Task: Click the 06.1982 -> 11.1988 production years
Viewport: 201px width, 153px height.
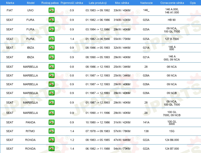Action: 98,149
